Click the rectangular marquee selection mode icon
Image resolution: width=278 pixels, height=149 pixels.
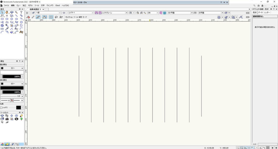51,17
